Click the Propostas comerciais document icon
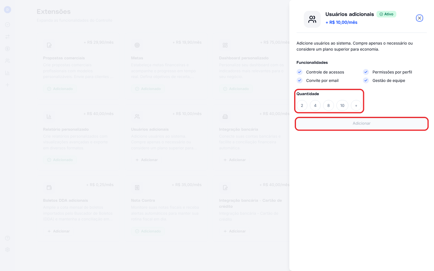The image size is (434, 271). point(49,45)
